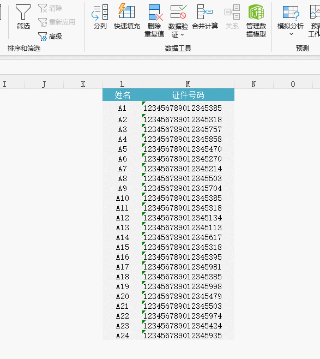The image size is (320, 359).
Task: Select column K header
Action: coord(83,84)
